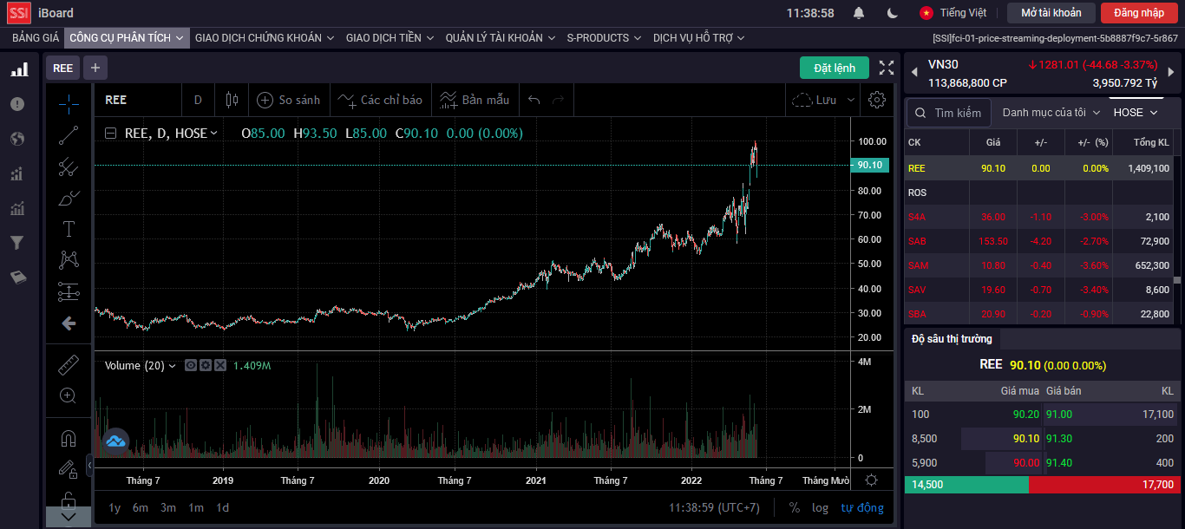The width and height of the screenshot is (1185, 529).
Task: Open BẢNG GIÁ menu
Action: 36,38
